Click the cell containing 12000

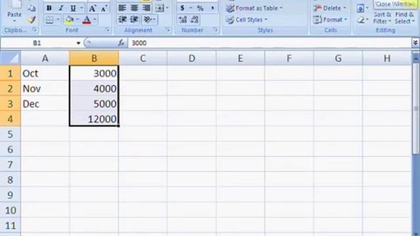[94, 119]
